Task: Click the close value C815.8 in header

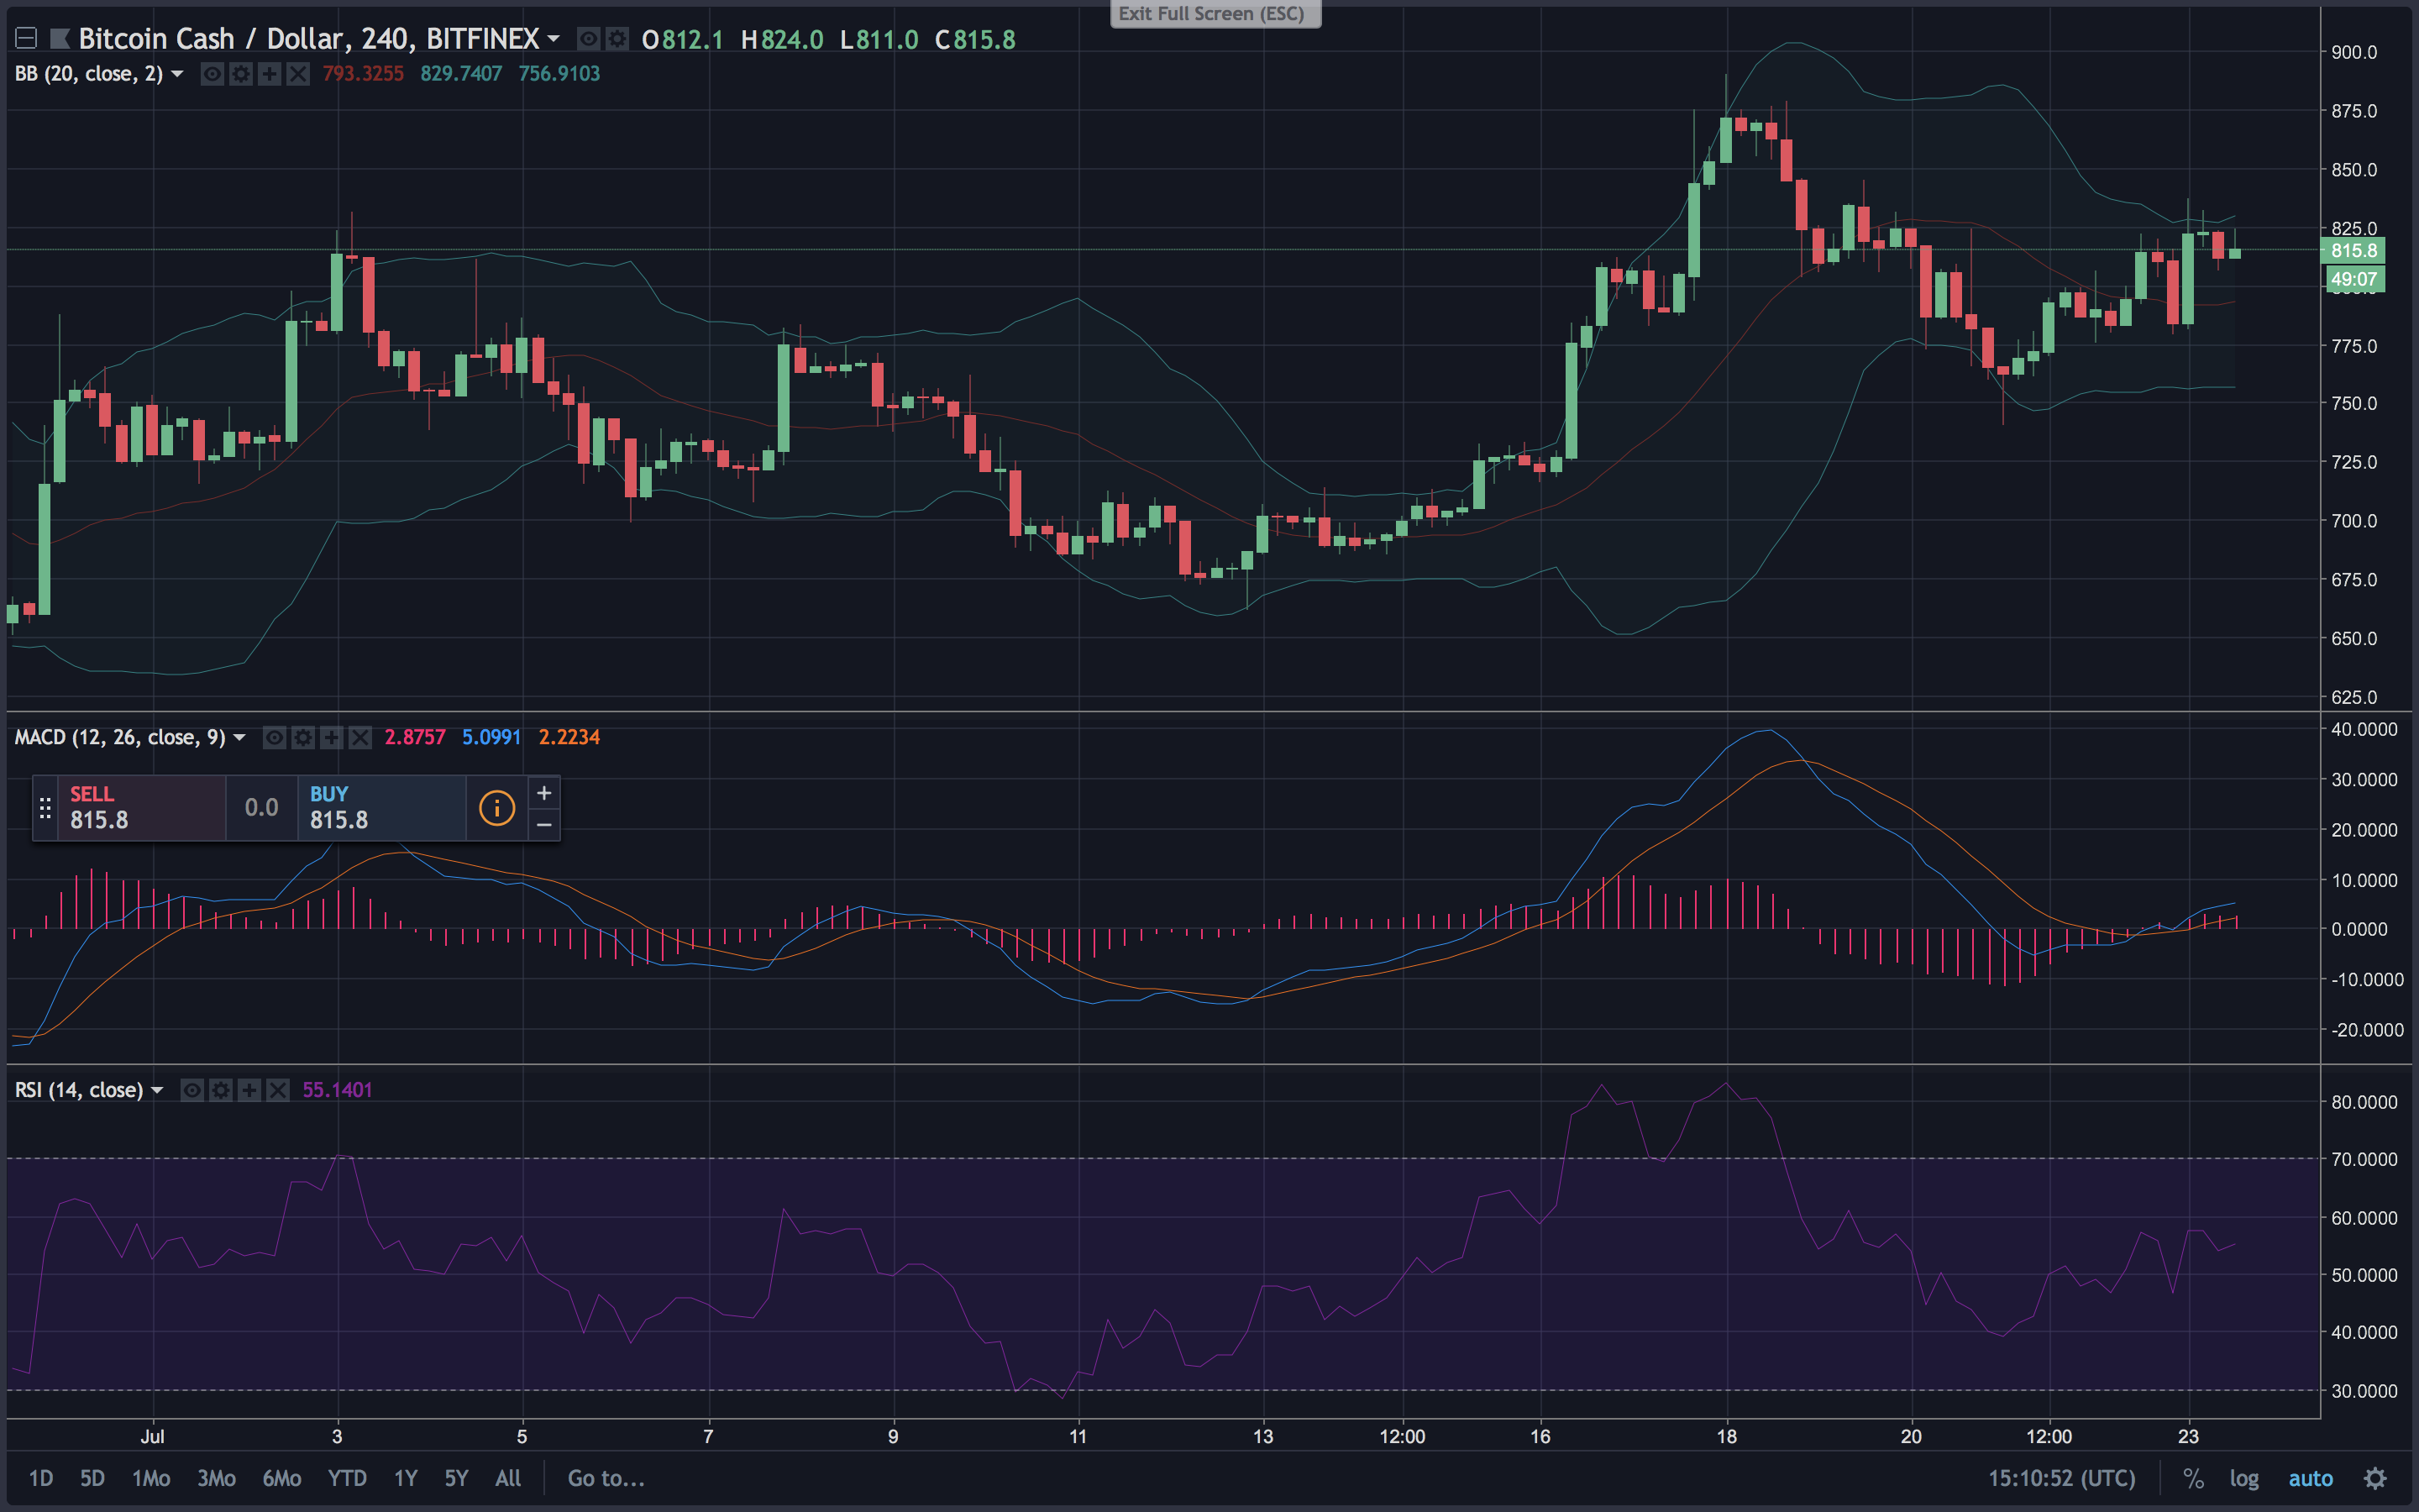Action: point(974,39)
